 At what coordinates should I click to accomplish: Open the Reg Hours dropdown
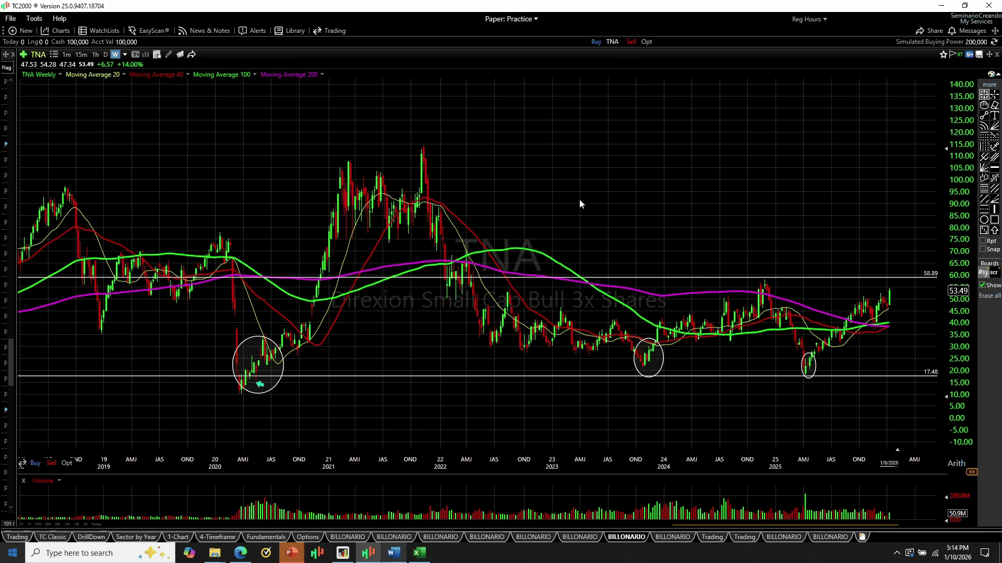pos(809,19)
